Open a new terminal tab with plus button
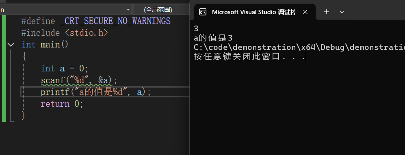The width and height of the screenshot is (405, 155). pyautogui.click(x=327, y=12)
